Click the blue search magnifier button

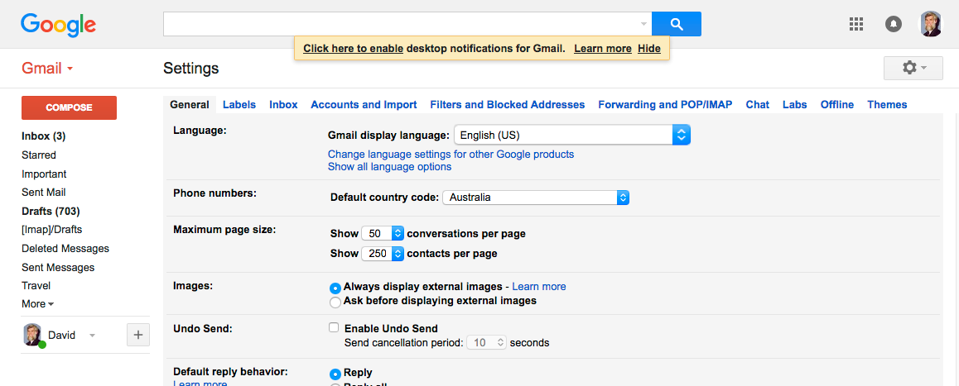[x=677, y=24]
